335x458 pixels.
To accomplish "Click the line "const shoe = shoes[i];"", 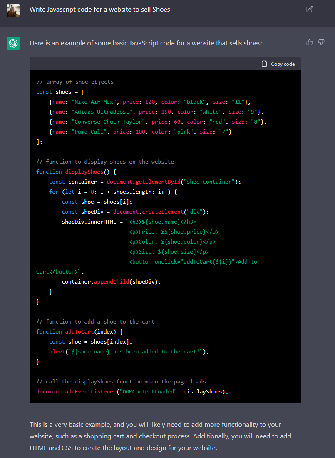I will click(x=97, y=202).
